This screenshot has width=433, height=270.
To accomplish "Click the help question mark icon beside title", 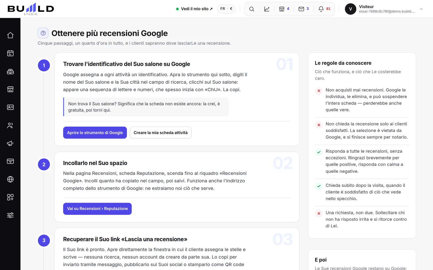I will click(43, 33).
